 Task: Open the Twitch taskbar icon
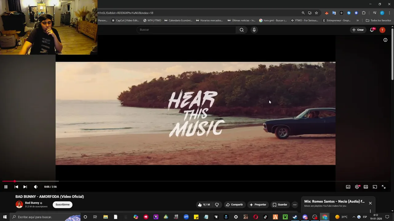[156, 217]
